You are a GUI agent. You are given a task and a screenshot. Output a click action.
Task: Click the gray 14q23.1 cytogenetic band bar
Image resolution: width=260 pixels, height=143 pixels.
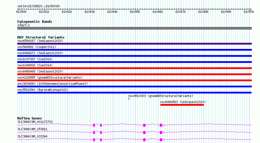tap(134, 28)
